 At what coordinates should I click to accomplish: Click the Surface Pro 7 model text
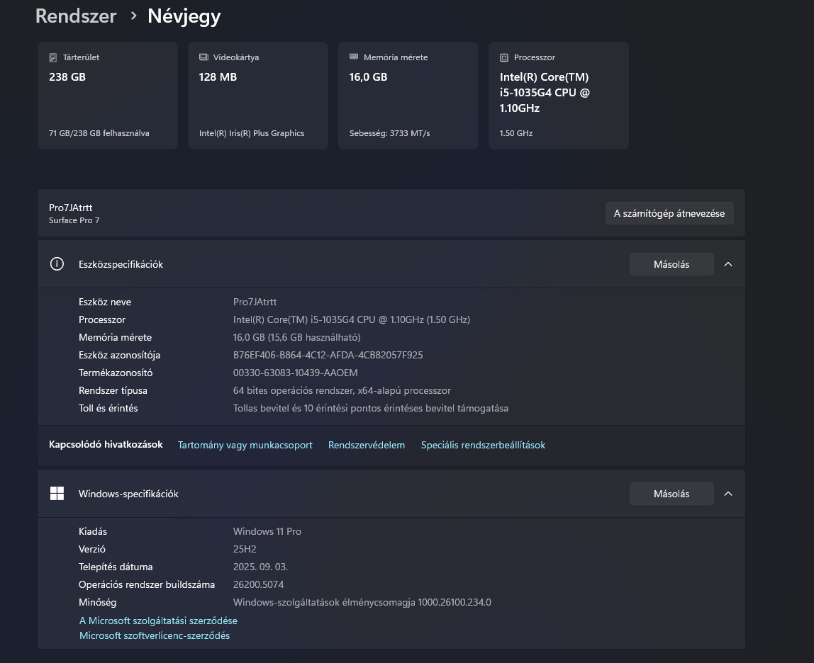pos(74,220)
